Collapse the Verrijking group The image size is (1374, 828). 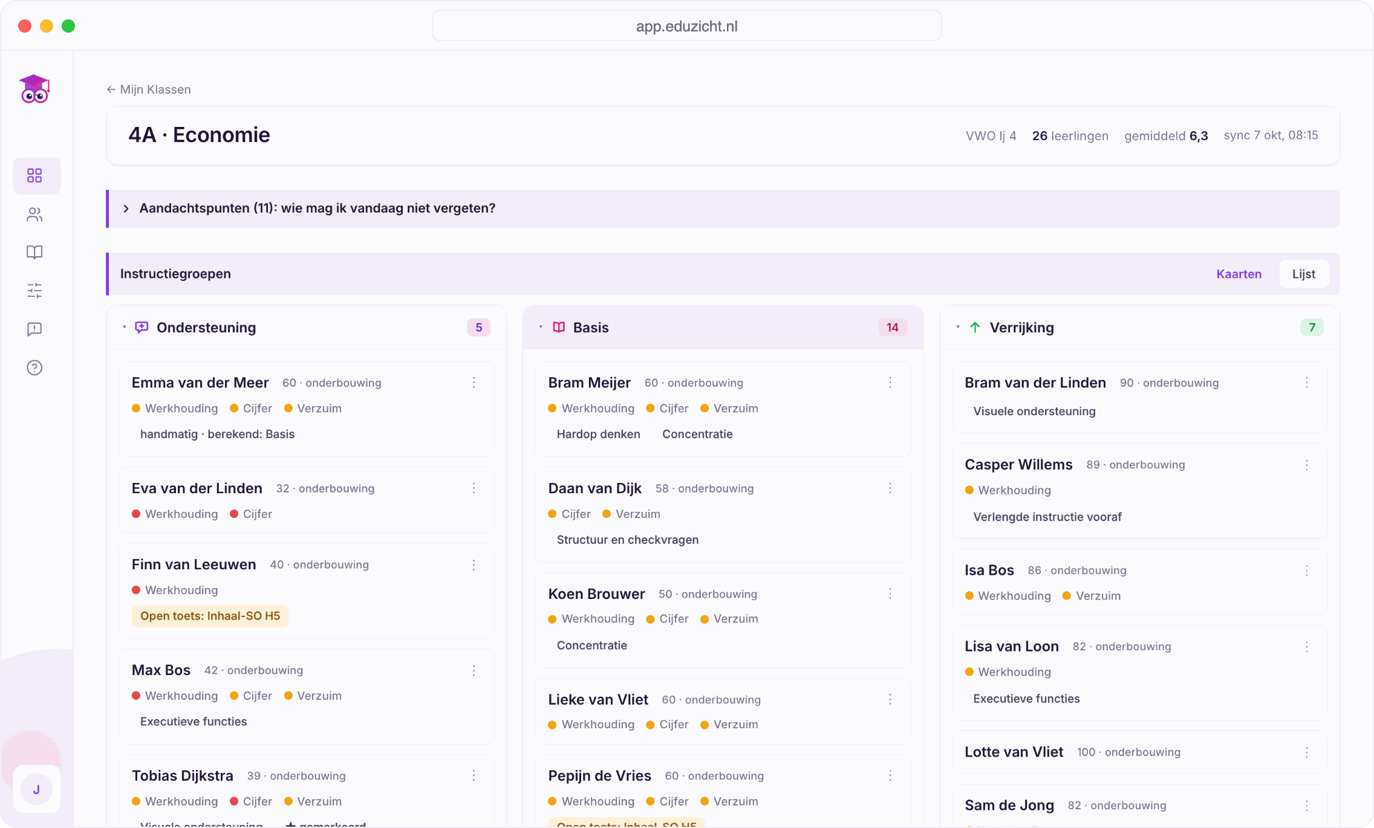(x=958, y=328)
